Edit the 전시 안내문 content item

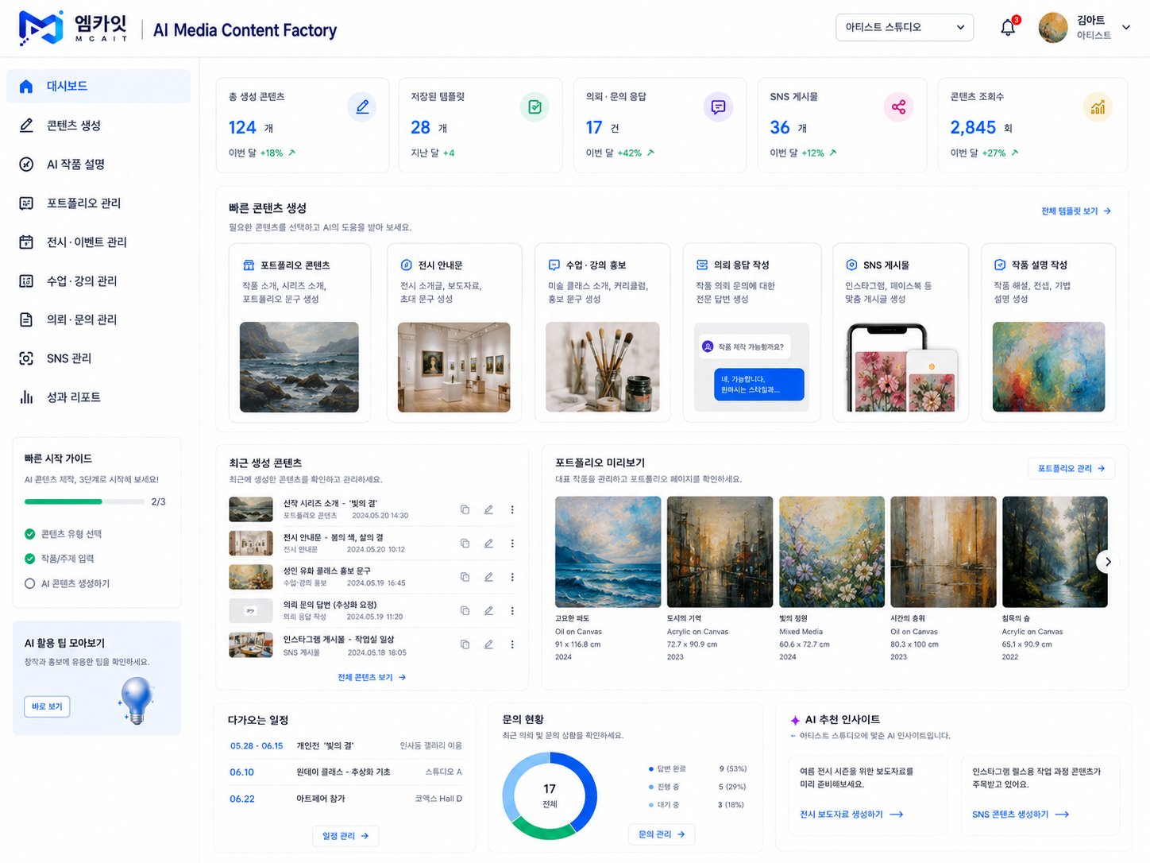(x=488, y=544)
